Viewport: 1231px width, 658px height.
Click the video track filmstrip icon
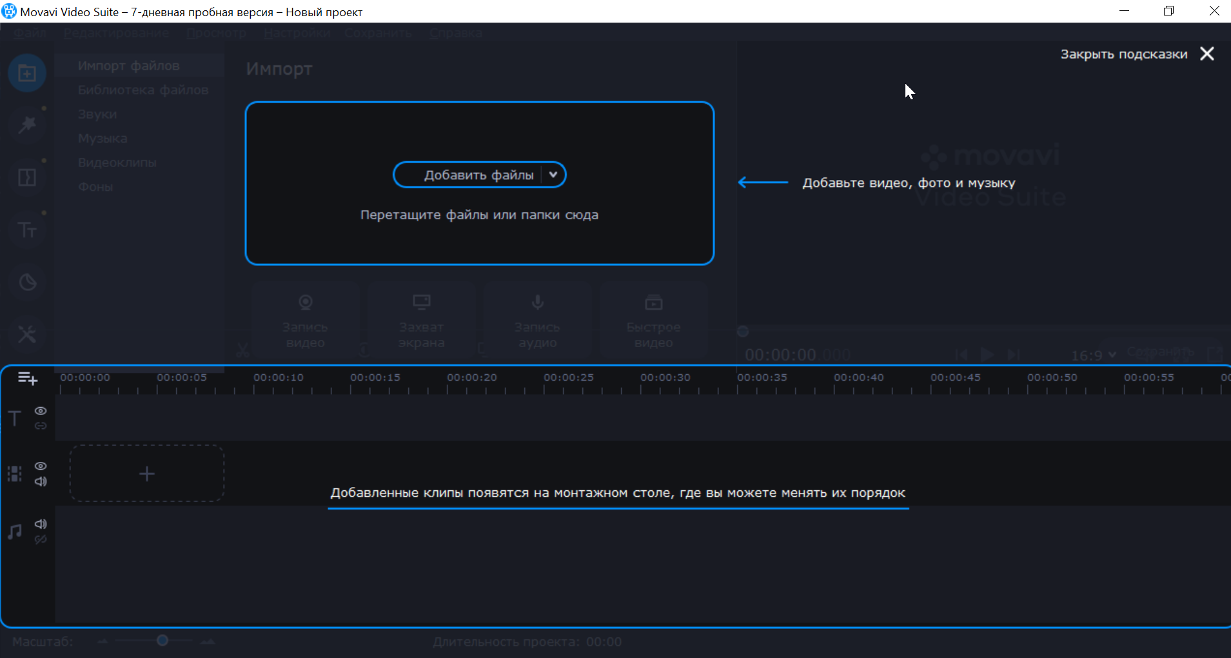[15, 474]
